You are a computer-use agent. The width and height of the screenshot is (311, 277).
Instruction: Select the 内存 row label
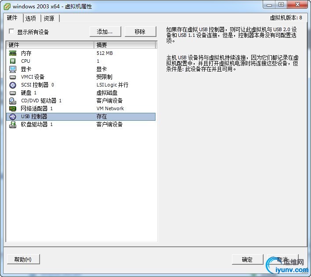[x=26, y=53]
